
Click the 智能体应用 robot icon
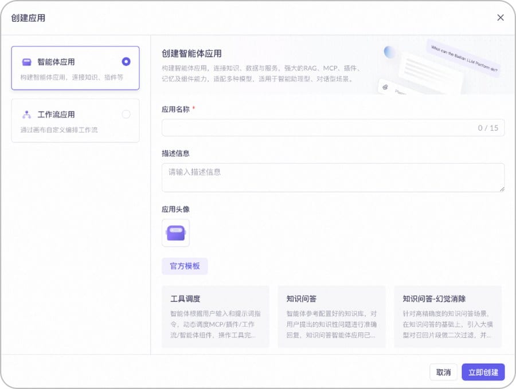[x=26, y=62]
